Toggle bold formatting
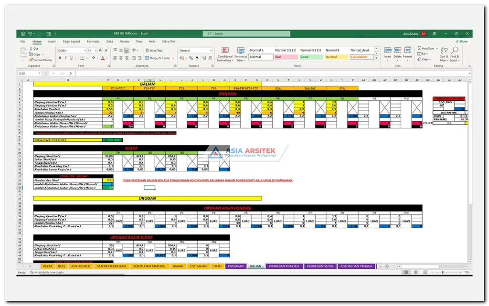Image resolution: width=489 pixels, height=306 pixels. click(x=60, y=58)
